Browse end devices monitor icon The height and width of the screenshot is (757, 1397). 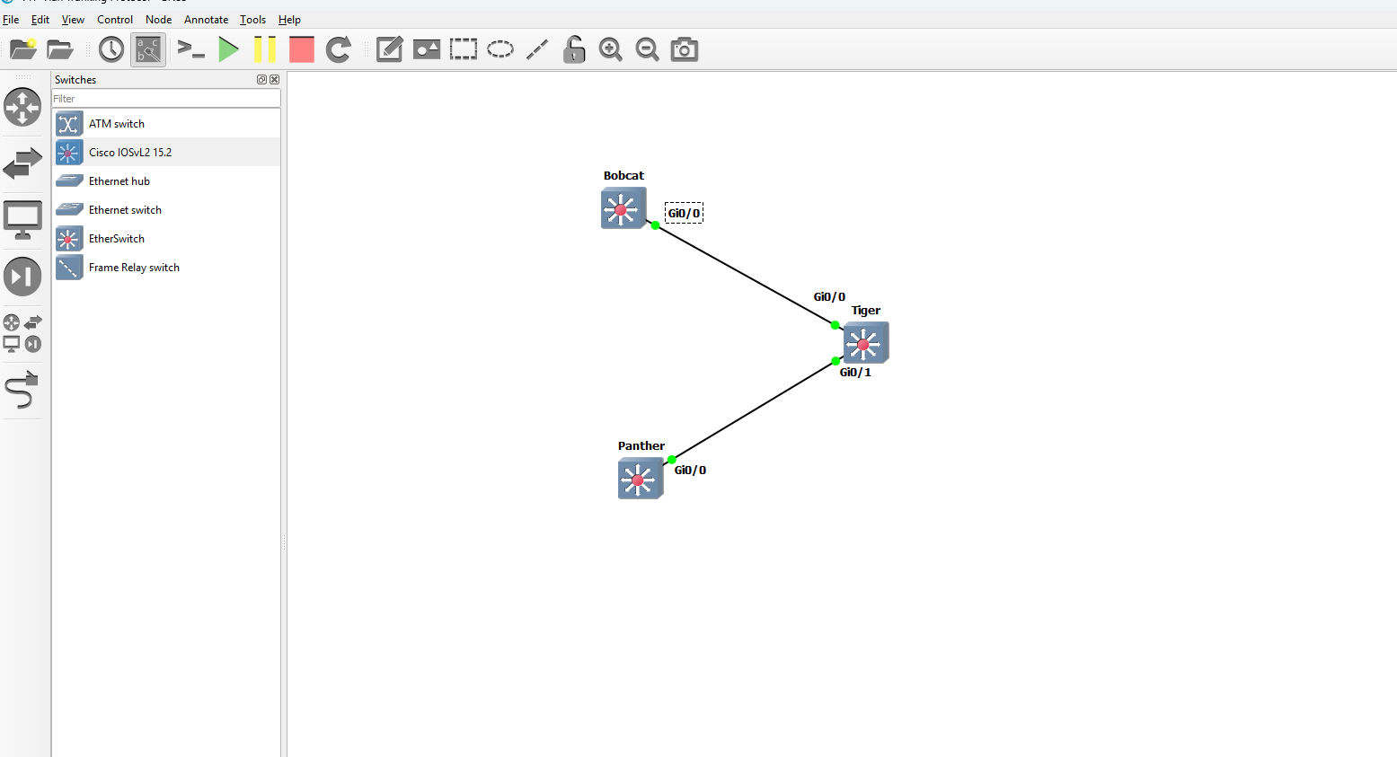(22, 220)
